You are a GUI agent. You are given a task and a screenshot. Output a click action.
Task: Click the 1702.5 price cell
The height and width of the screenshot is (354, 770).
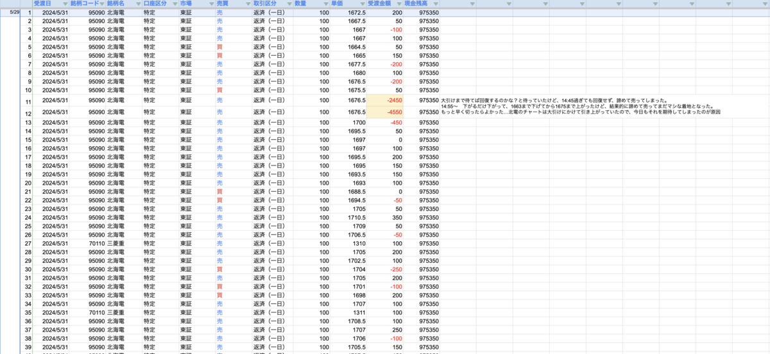pyautogui.click(x=348, y=261)
